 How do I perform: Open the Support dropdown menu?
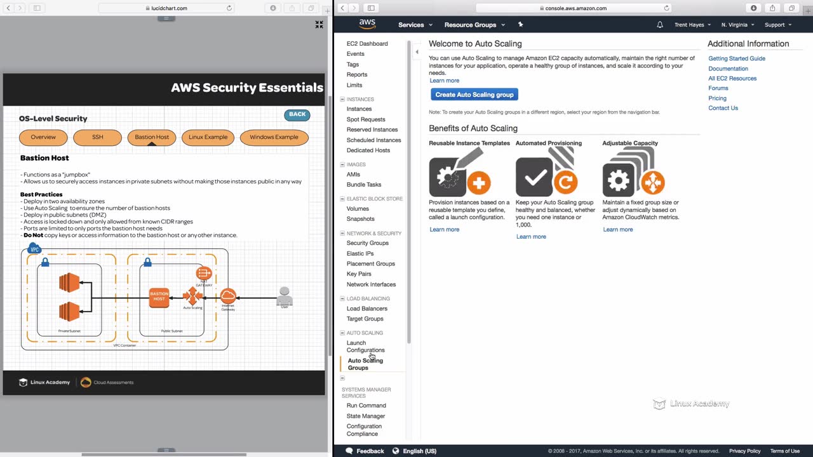pos(778,25)
